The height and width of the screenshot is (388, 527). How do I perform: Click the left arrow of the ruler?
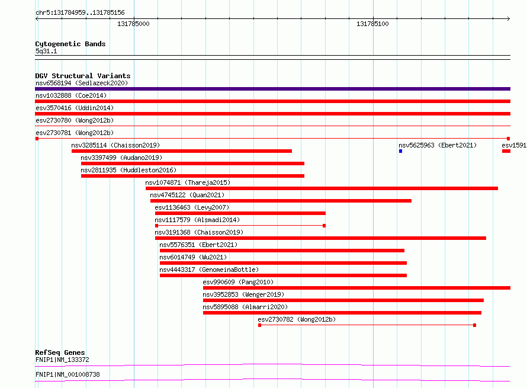pos(37,19)
